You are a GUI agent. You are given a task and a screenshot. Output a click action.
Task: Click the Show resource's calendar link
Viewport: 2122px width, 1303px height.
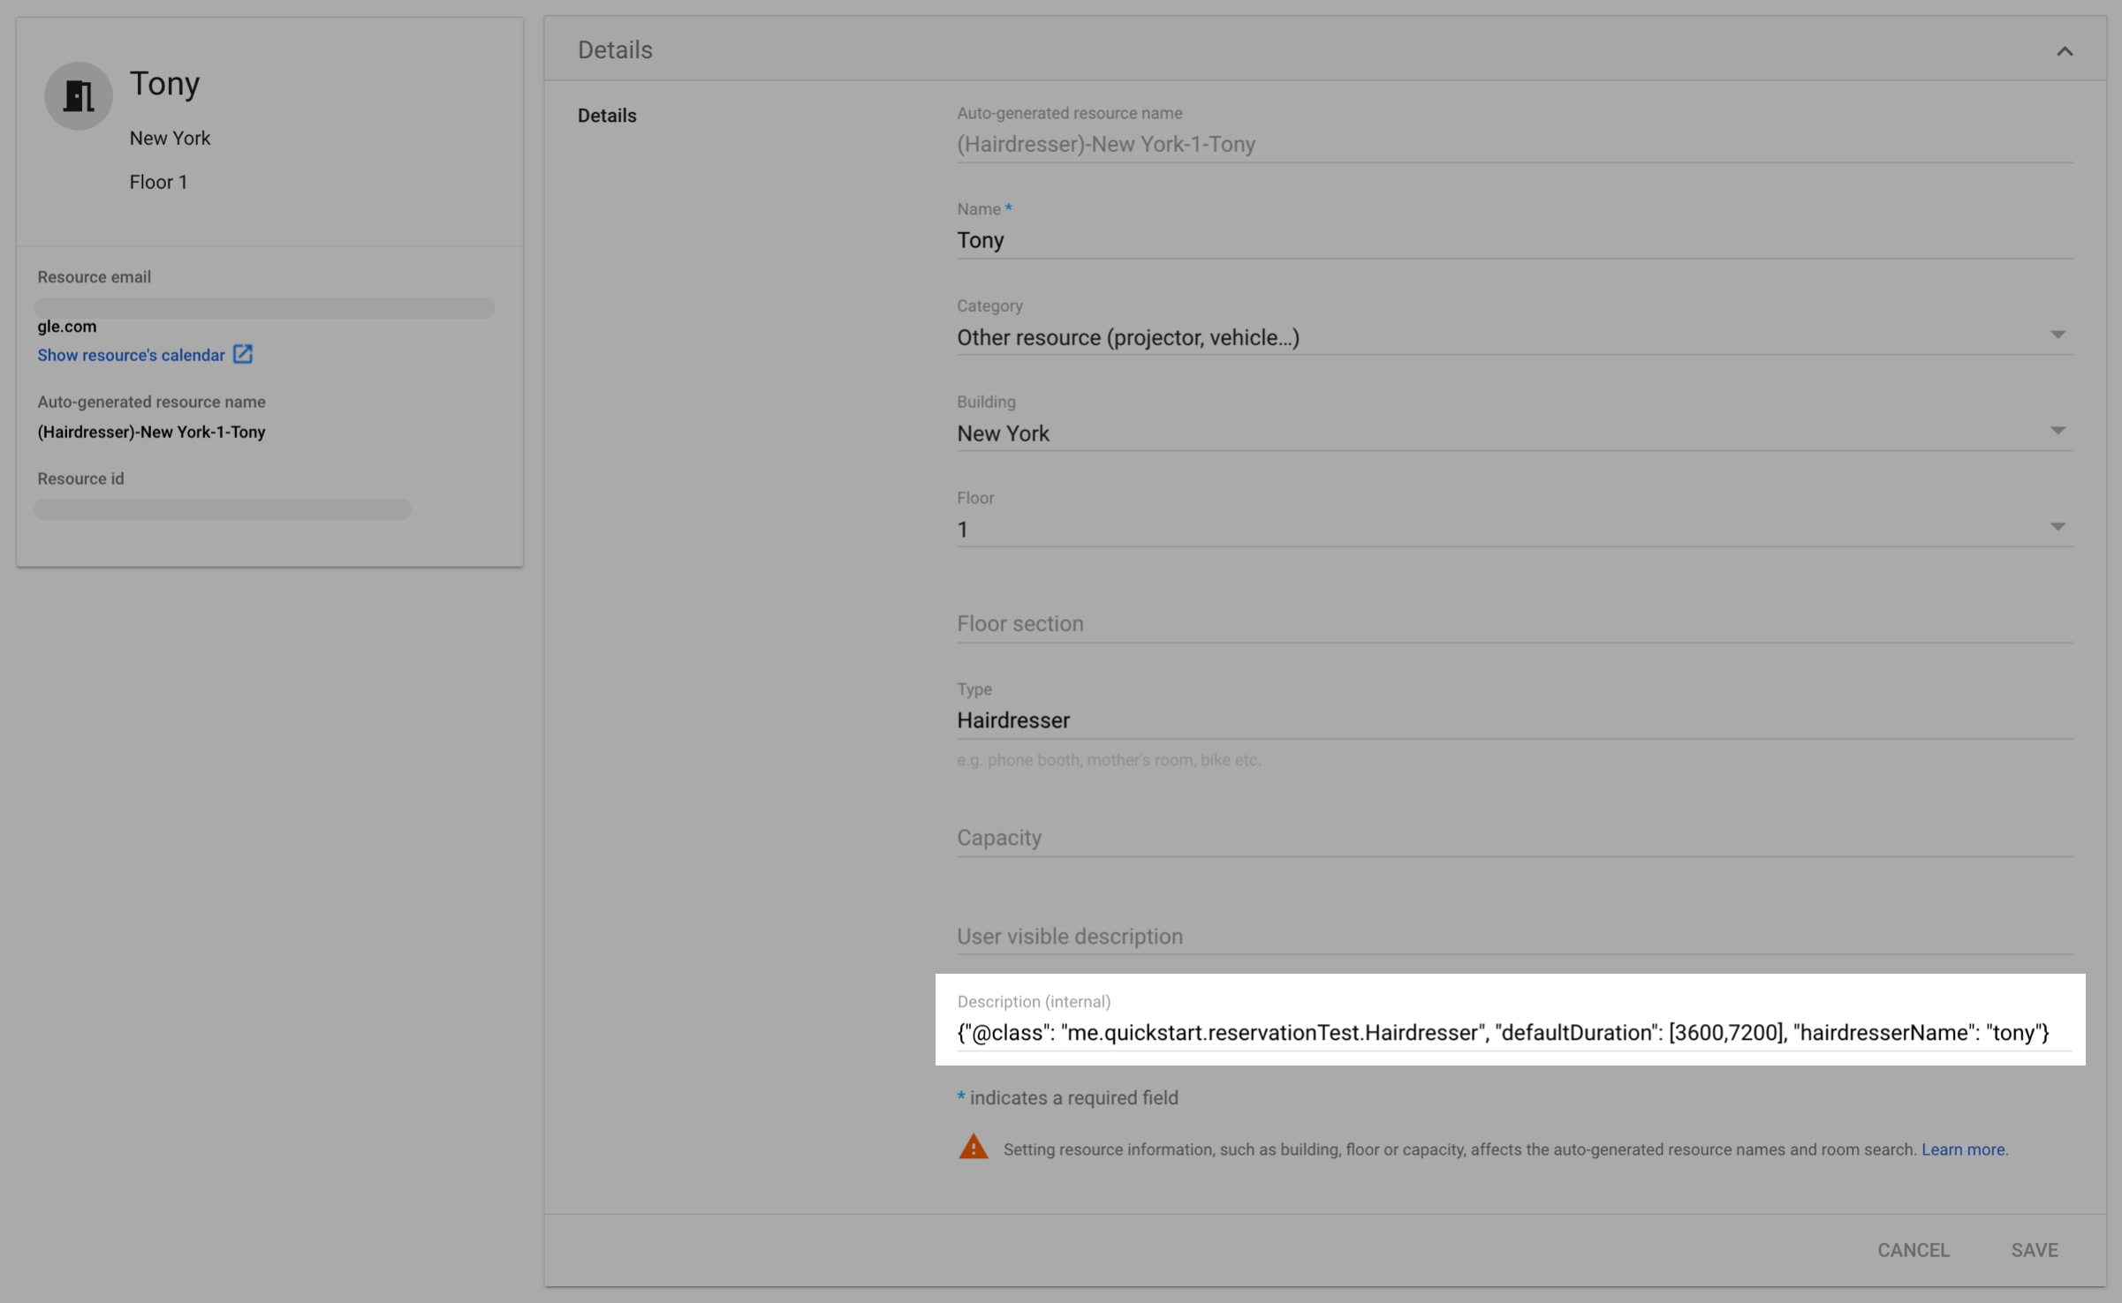[x=131, y=354]
